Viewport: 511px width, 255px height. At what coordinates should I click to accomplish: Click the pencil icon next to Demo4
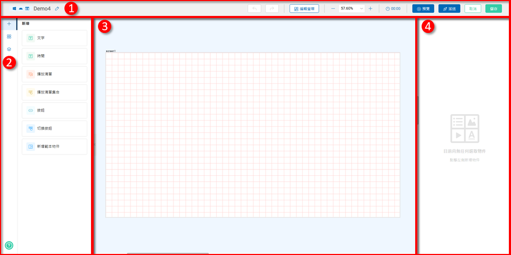pyautogui.click(x=57, y=9)
